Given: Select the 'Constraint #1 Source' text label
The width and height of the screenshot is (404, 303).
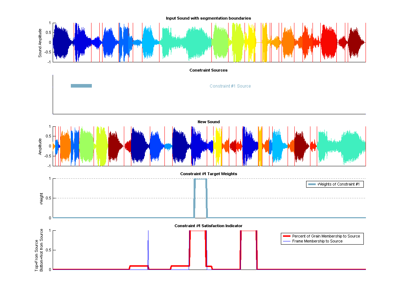Looking at the screenshot, I should pos(230,86).
